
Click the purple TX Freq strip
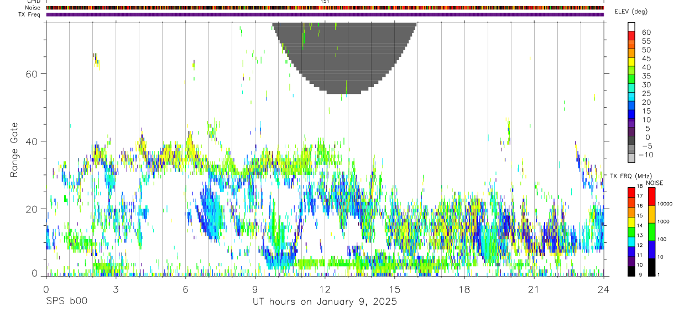(x=325, y=14)
